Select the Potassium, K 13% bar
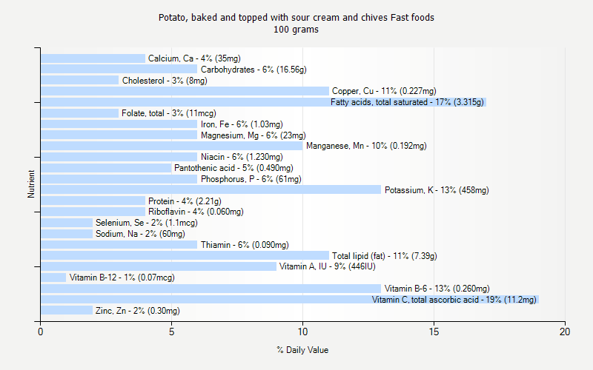593x370 pixels. 211,189
